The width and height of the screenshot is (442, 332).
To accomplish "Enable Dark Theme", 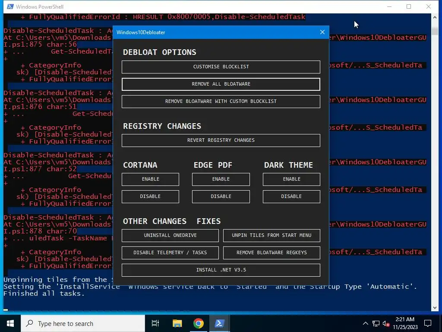I will (291, 179).
